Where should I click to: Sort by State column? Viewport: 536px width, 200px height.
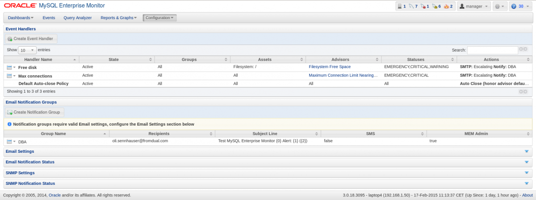(117, 59)
